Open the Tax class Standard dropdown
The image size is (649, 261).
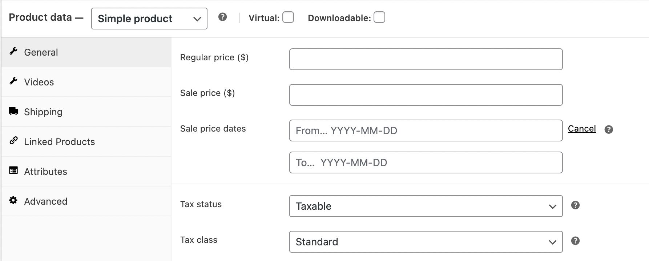click(426, 242)
